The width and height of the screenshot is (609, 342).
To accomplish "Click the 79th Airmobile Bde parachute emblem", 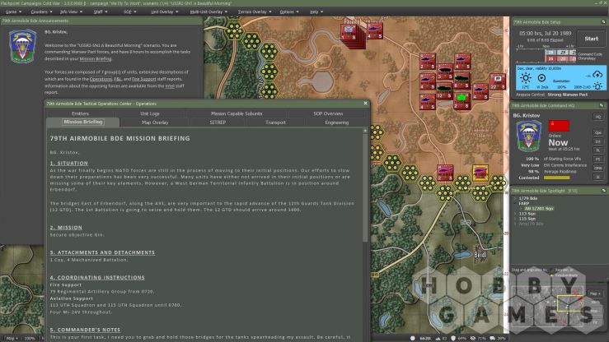I will 528,136.
